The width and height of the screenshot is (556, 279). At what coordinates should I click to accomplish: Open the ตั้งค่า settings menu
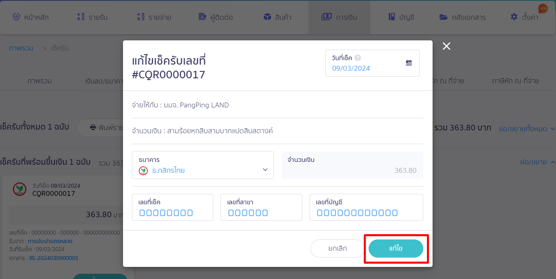[x=524, y=17]
